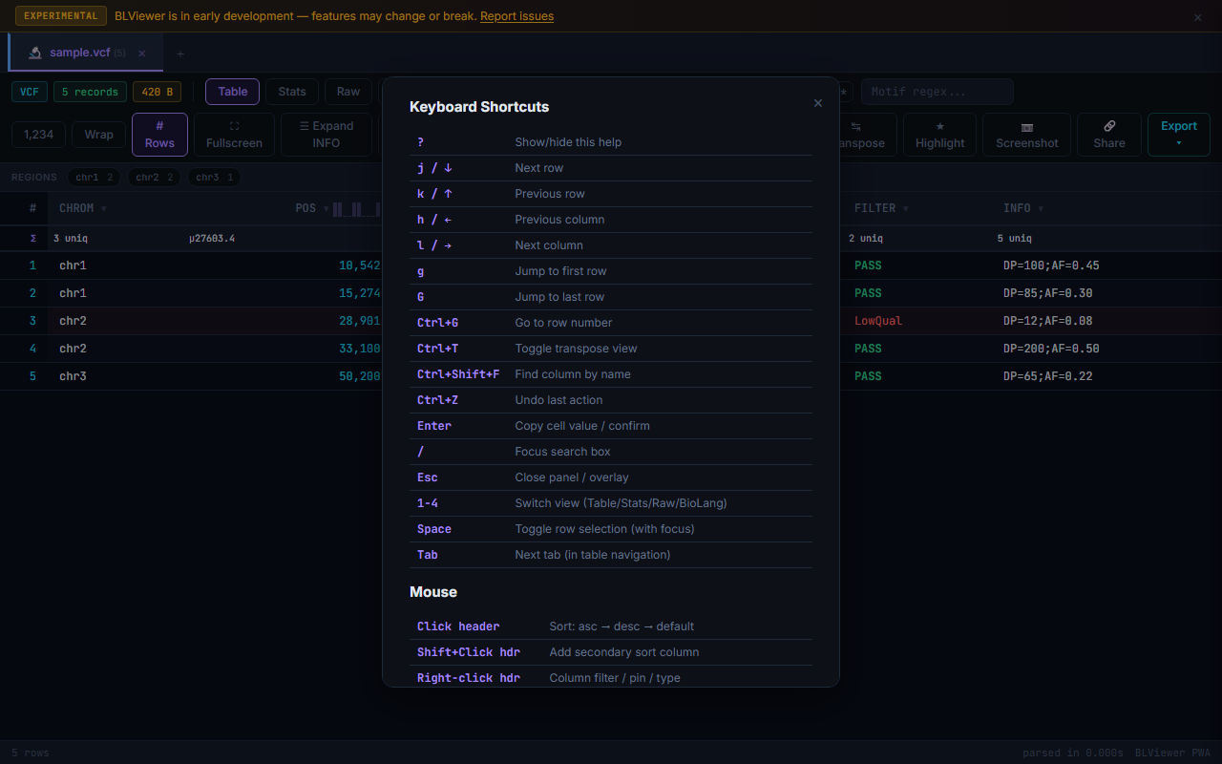This screenshot has height=764, width=1222.
Task: Open the Report issues link
Action: pos(516,16)
